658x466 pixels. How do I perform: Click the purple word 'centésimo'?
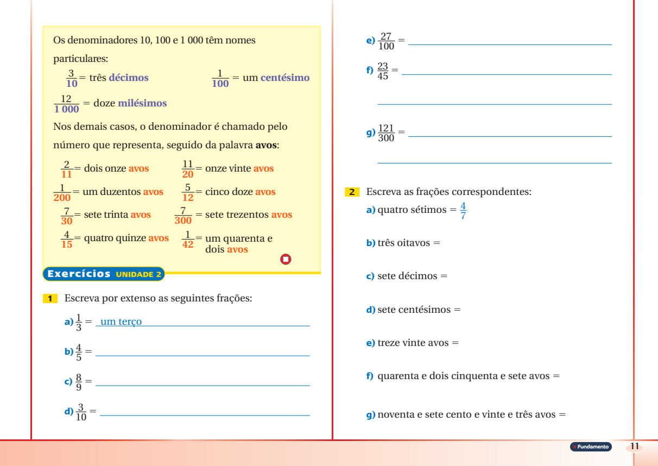pos(285,78)
